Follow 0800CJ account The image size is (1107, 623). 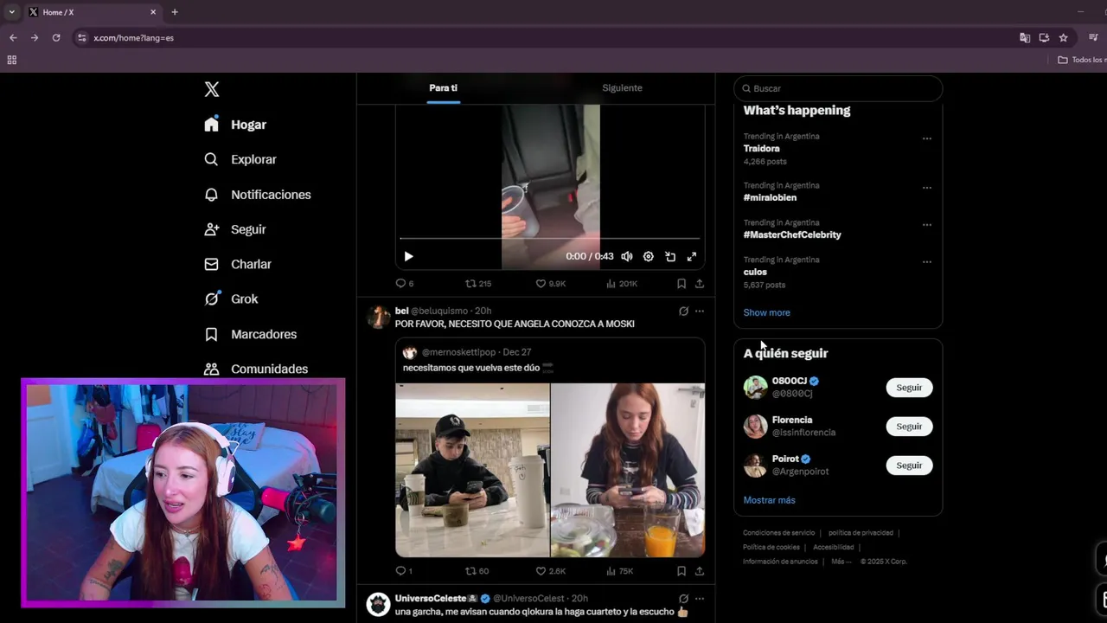[x=909, y=388]
